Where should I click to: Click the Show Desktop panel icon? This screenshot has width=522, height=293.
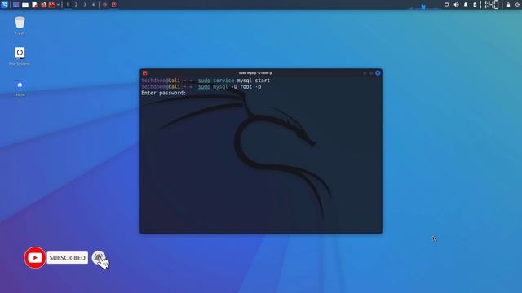pyautogui.click(x=15, y=5)
